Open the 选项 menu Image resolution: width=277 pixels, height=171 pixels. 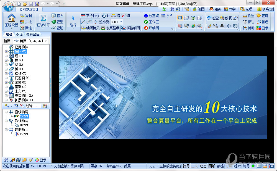pyautogui.click(x=247, y=9)
